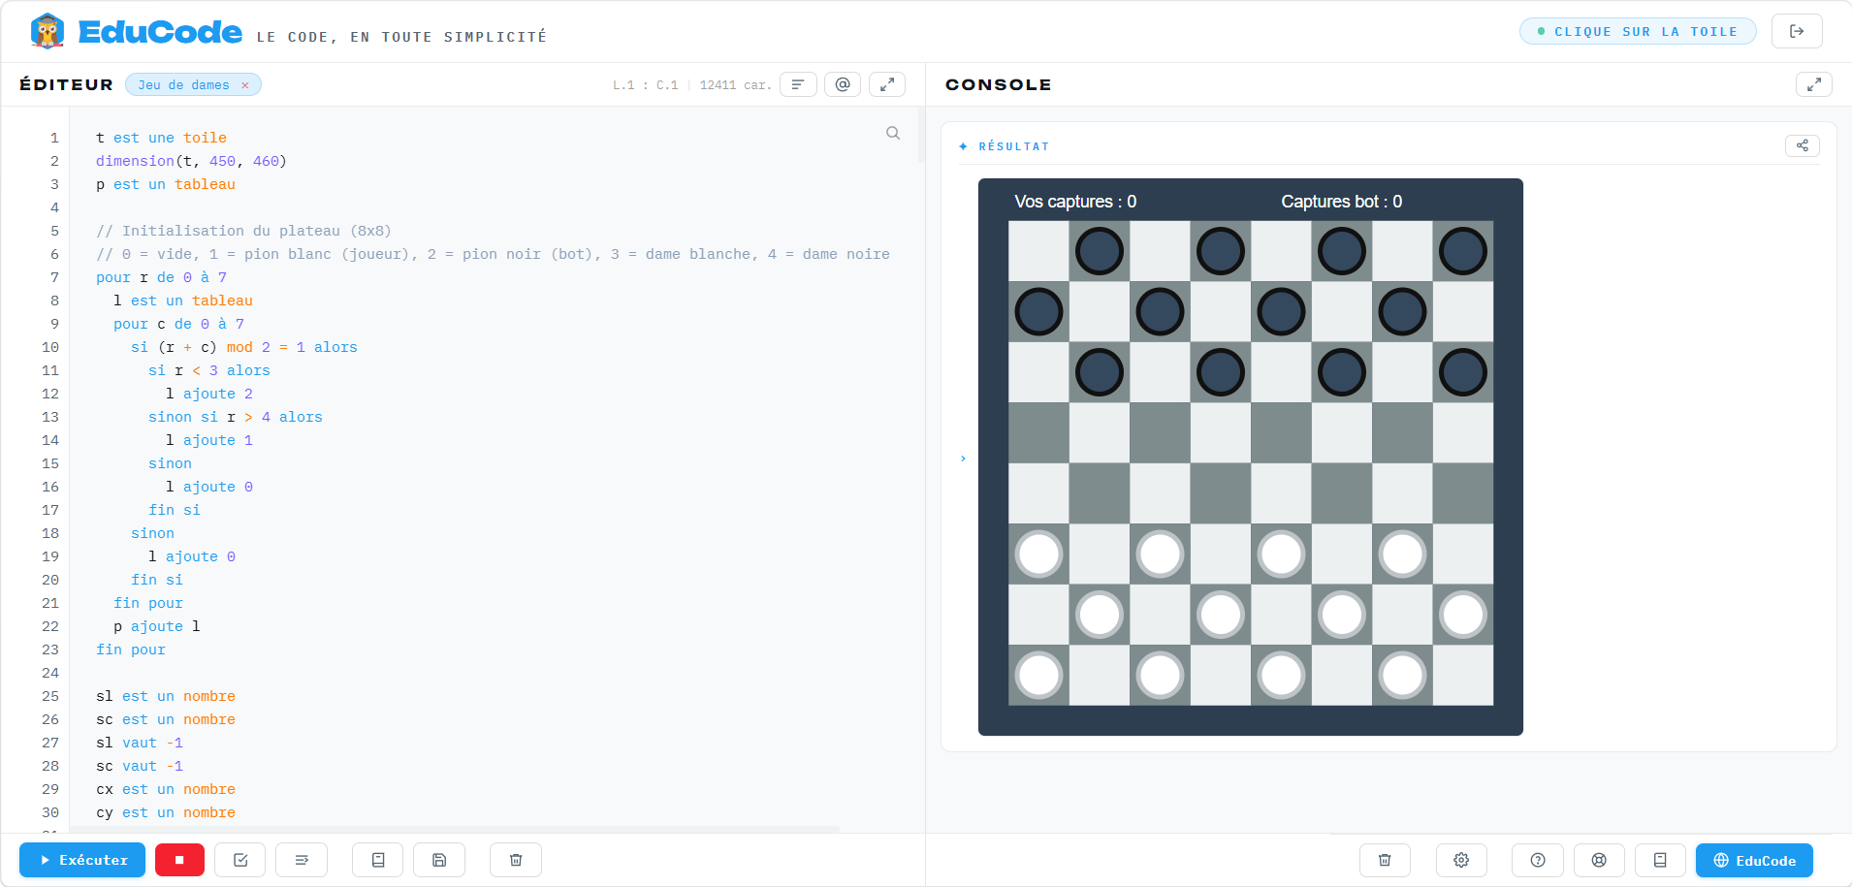Click line number 24 in the gutter

point(50,673)
